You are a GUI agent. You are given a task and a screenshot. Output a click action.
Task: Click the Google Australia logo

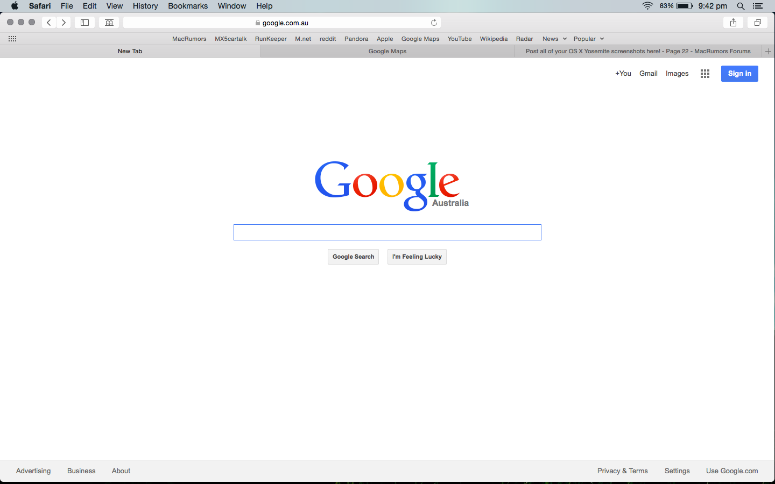391,186
